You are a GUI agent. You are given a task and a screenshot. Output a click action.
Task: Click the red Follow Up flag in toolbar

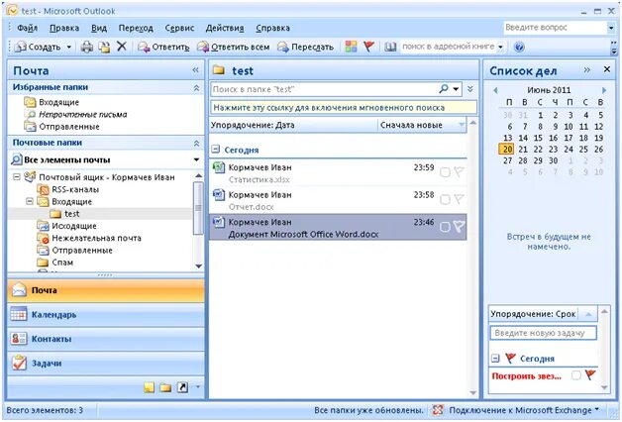[x=368, y=47]
